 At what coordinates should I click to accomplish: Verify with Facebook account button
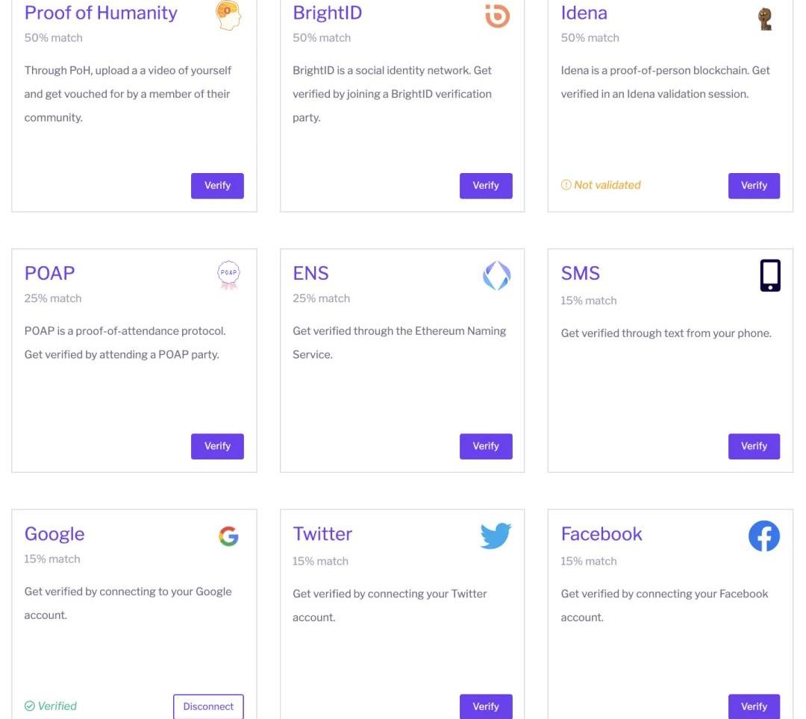coord(754,706)
